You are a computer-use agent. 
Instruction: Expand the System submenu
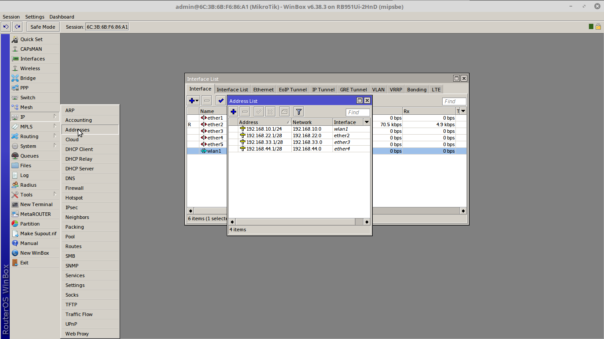pos(35,146)
